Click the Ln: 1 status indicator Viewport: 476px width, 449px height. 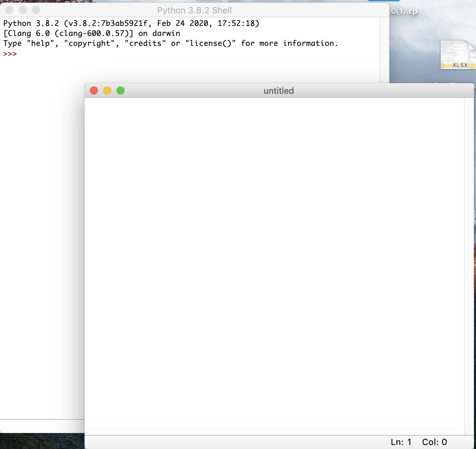(401, 442)
